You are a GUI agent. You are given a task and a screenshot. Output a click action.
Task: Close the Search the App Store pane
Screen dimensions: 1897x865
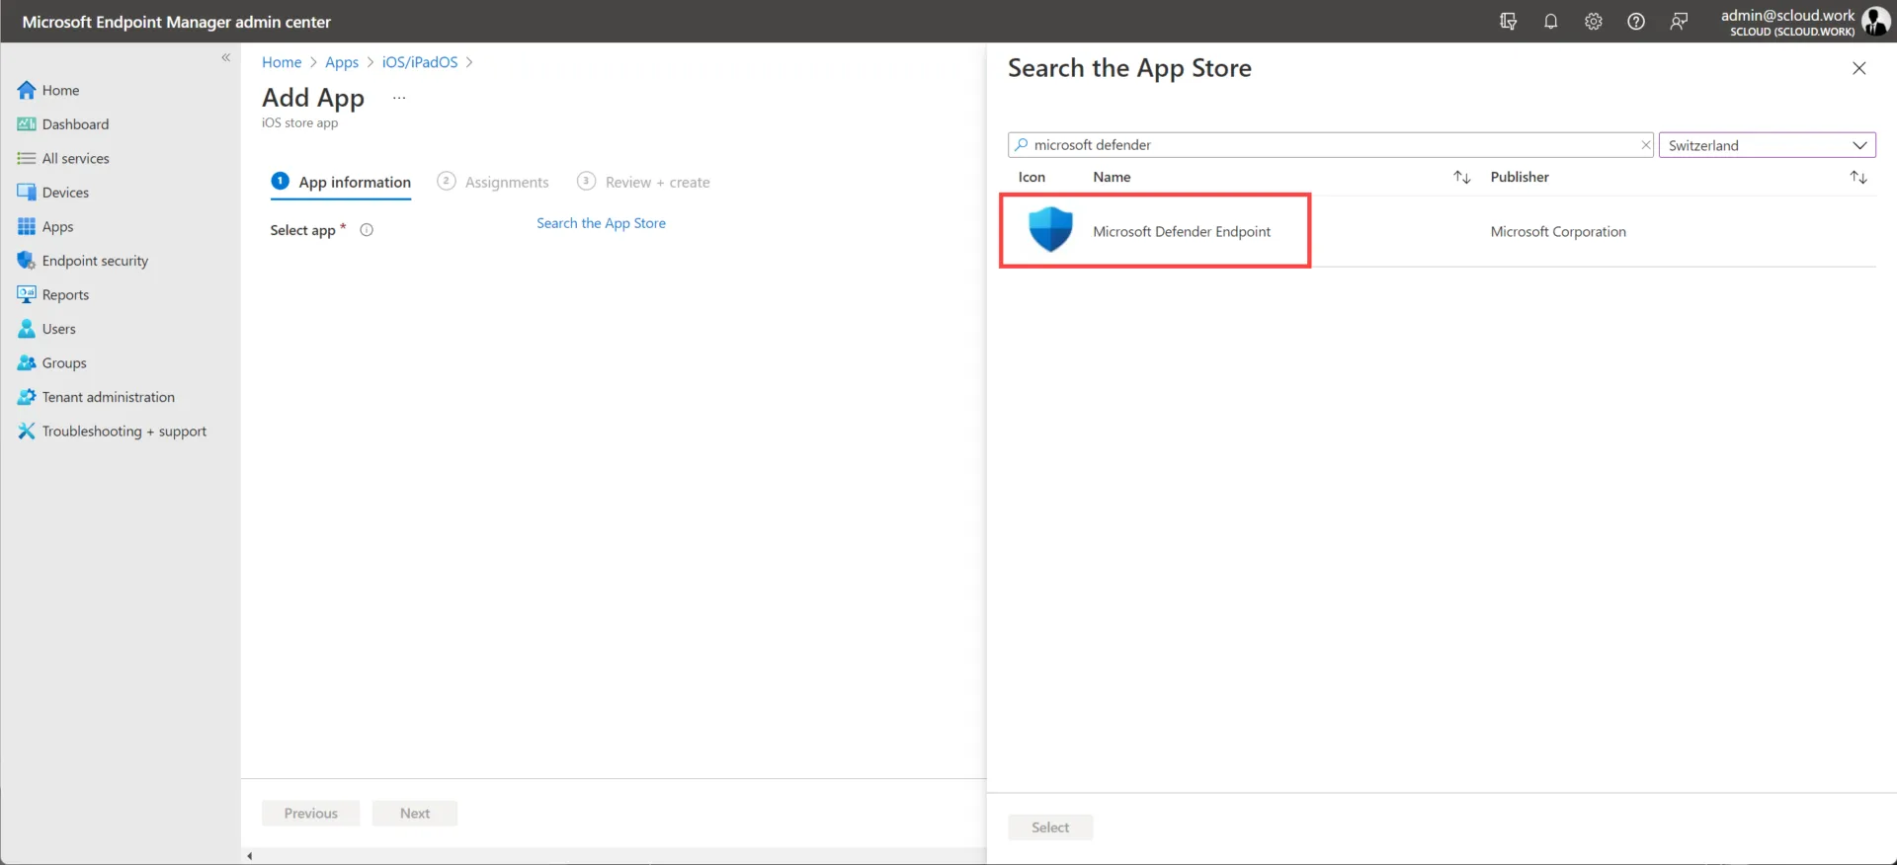click(1859, 68)
